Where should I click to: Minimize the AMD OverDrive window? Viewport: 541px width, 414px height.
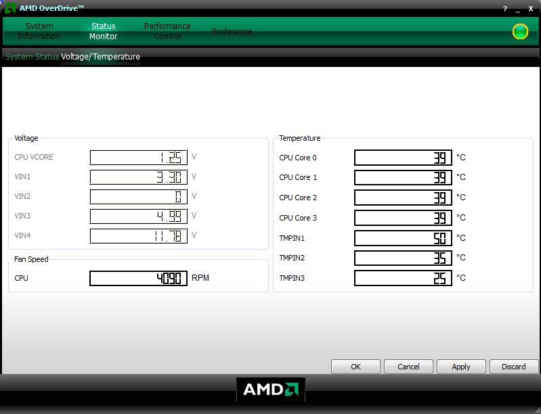point(518,10)
